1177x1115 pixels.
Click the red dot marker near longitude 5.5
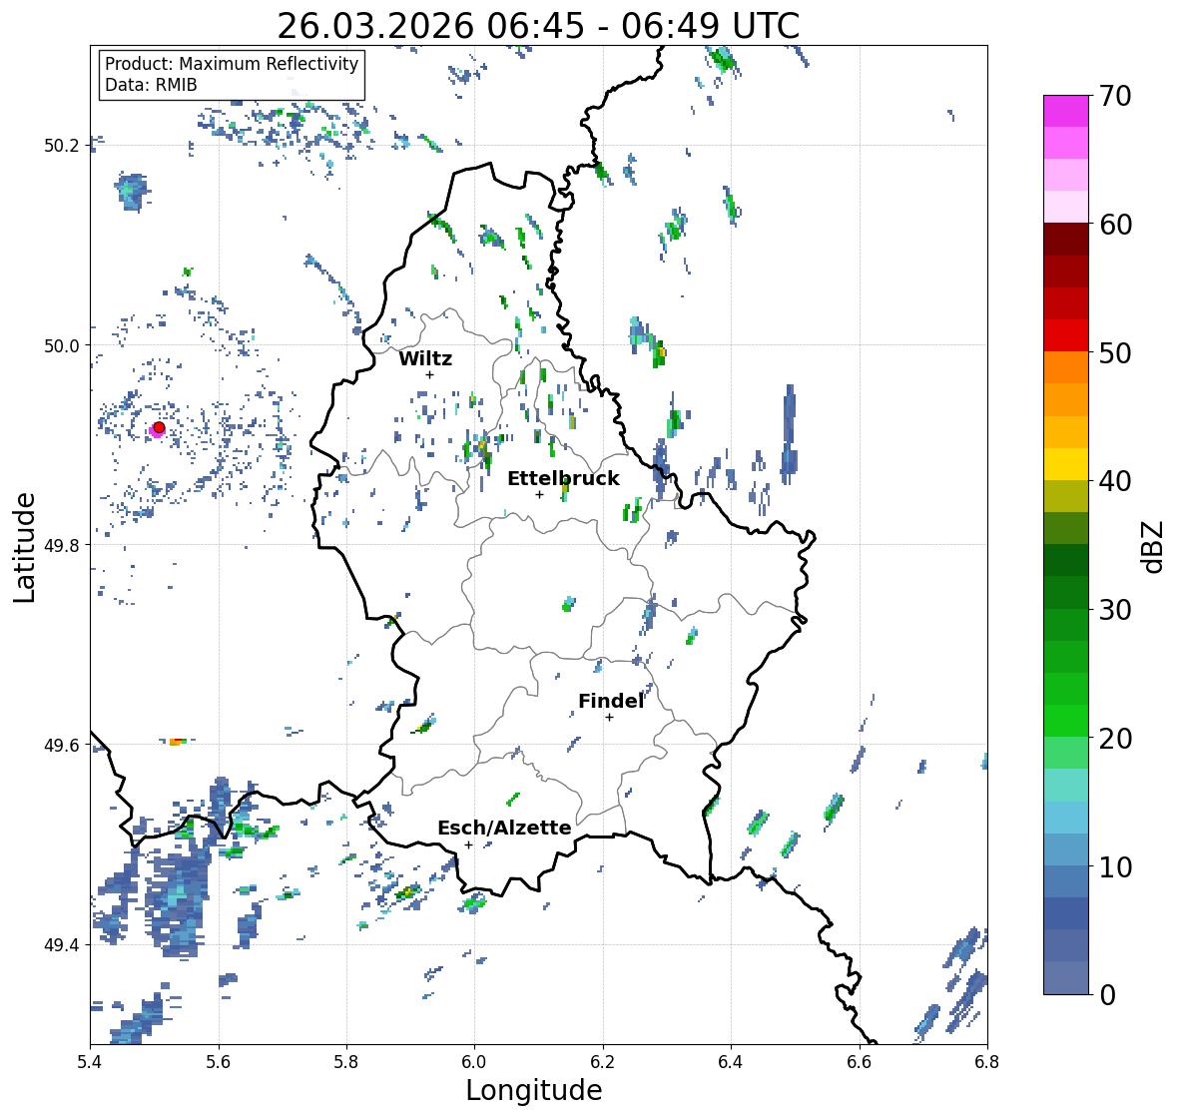pyautogui.click(x=159, y=427)
